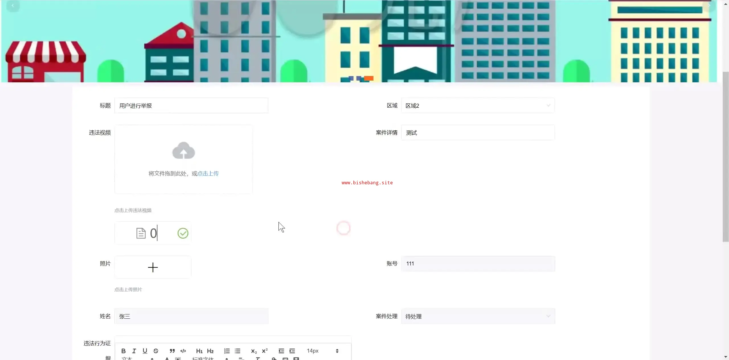Toggle italic formatting in editor
Viewport: 729px width, 360px height.
click(x=134, y=351)
